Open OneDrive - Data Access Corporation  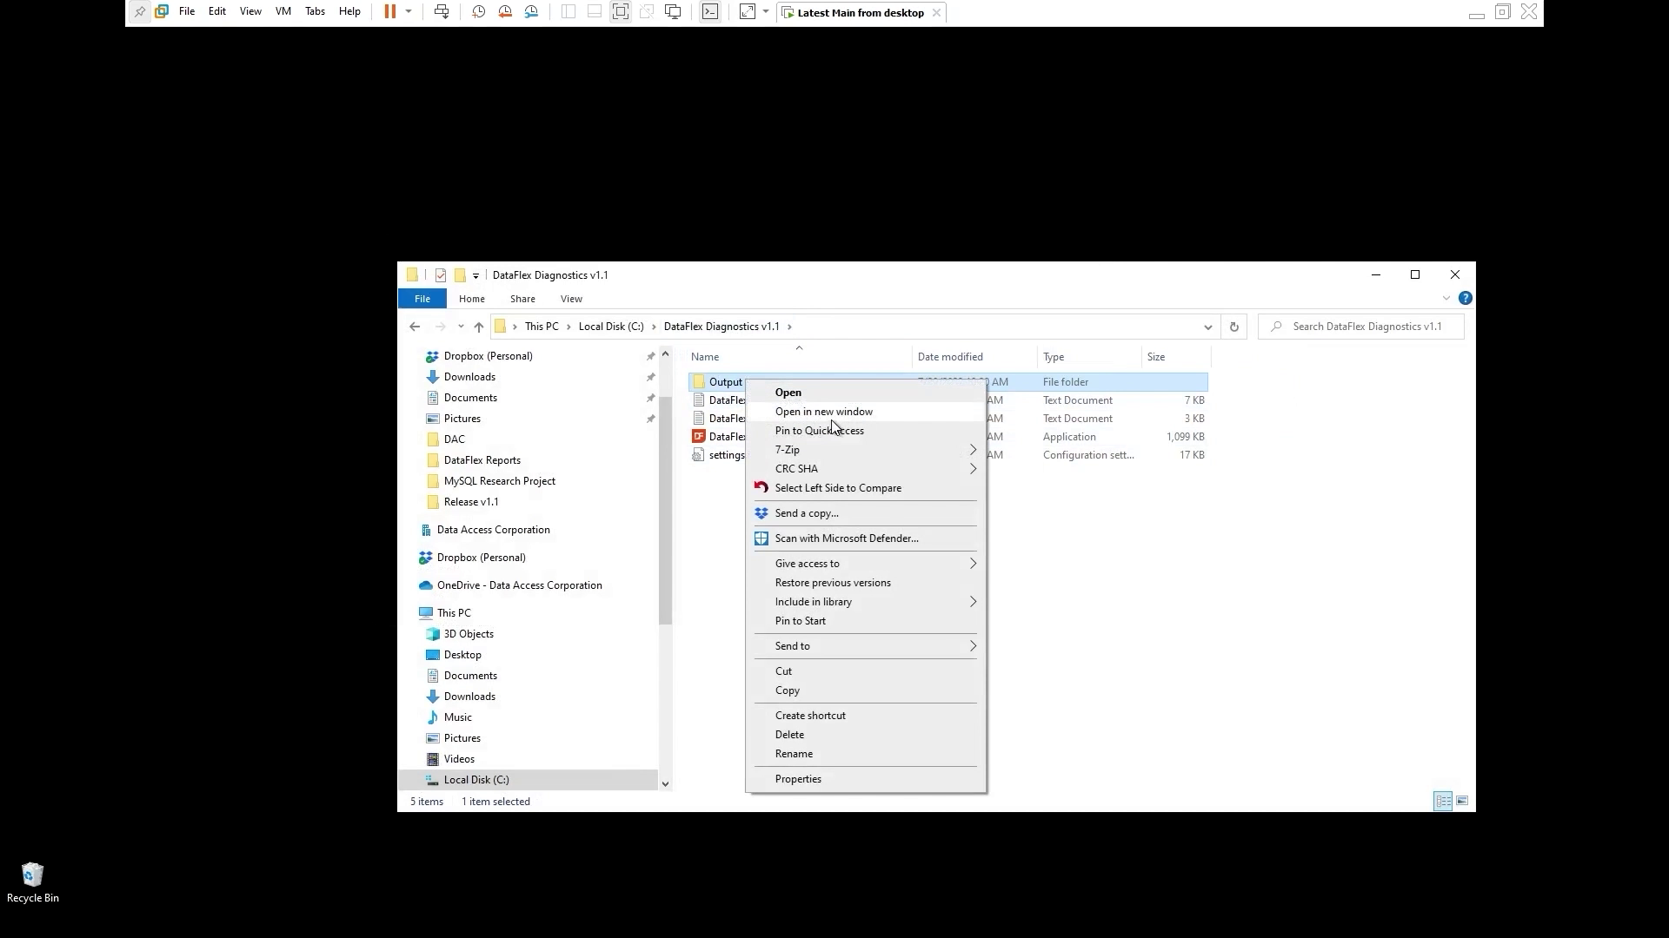pos(519,585)
